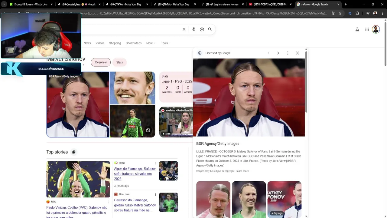The image size is (387, 218).
Task: Switch to nostalgiaaa TikTok browser tab
Action: coord(79,4)
